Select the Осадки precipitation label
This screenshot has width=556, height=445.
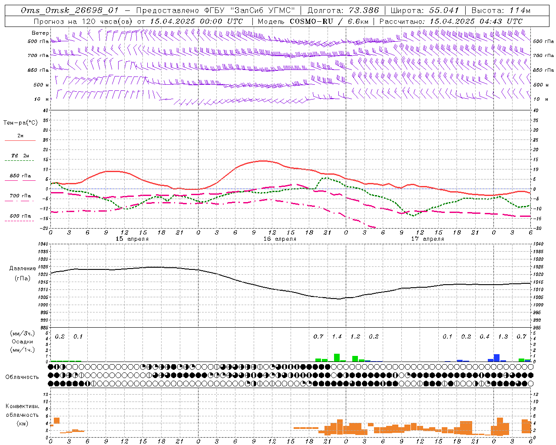point(22,342)
